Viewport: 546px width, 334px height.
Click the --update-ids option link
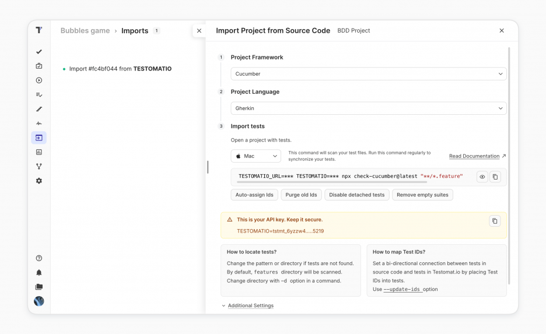coord(403,289)
